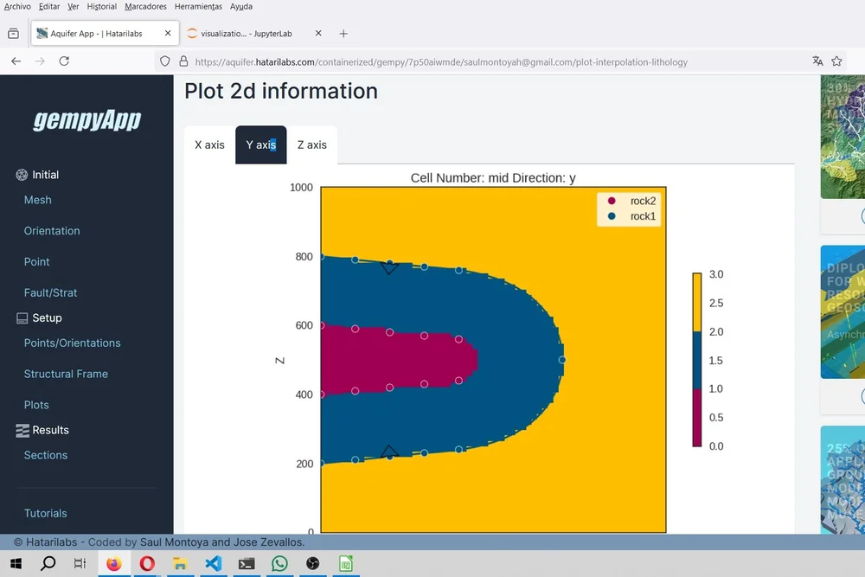Open Visual Studio Code from the taskbar
This screenshot has width=865, height=577.
[x=213, y=563]
